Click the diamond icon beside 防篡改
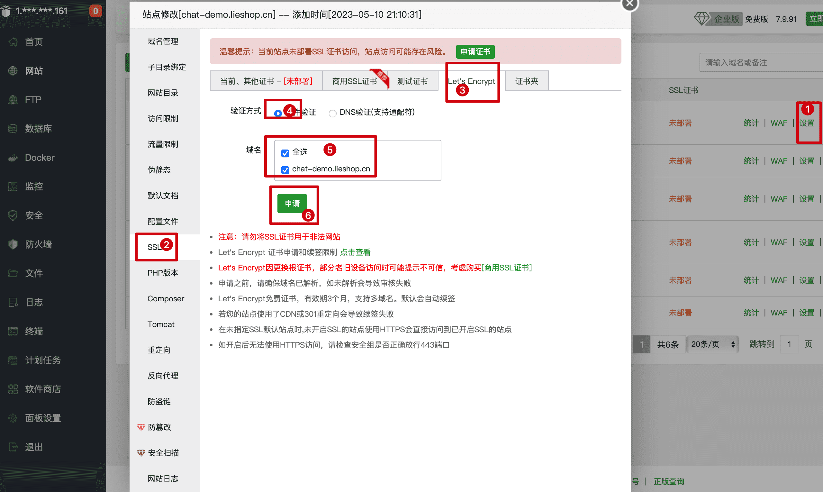 click(141, 427)
